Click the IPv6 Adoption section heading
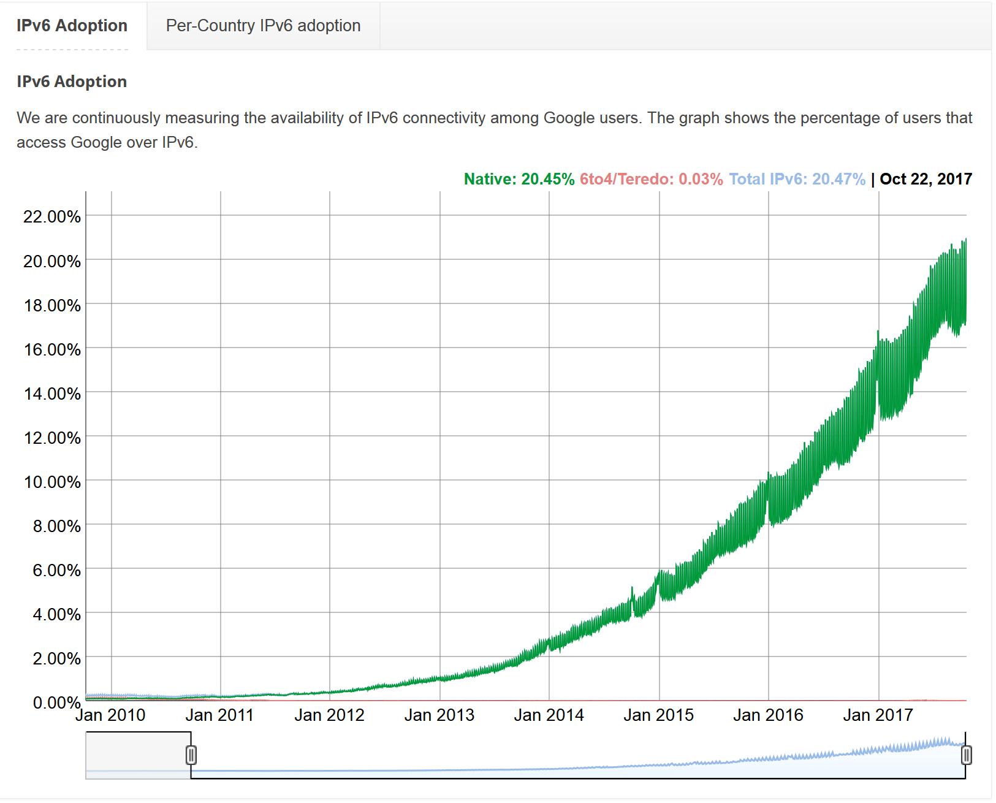The width and height of the screenshot is (996, 803). tap(72, 82)
